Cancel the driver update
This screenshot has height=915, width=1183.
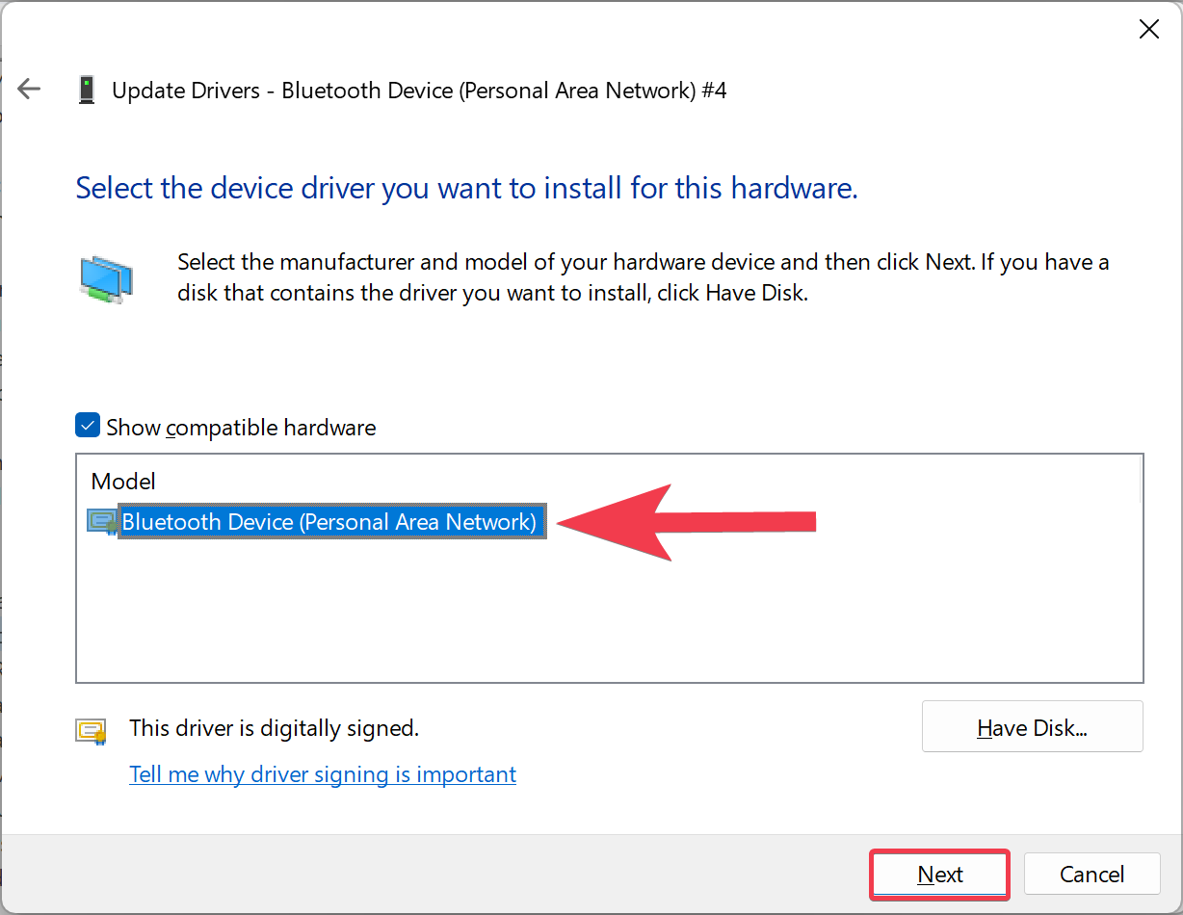coord(1091,875)
